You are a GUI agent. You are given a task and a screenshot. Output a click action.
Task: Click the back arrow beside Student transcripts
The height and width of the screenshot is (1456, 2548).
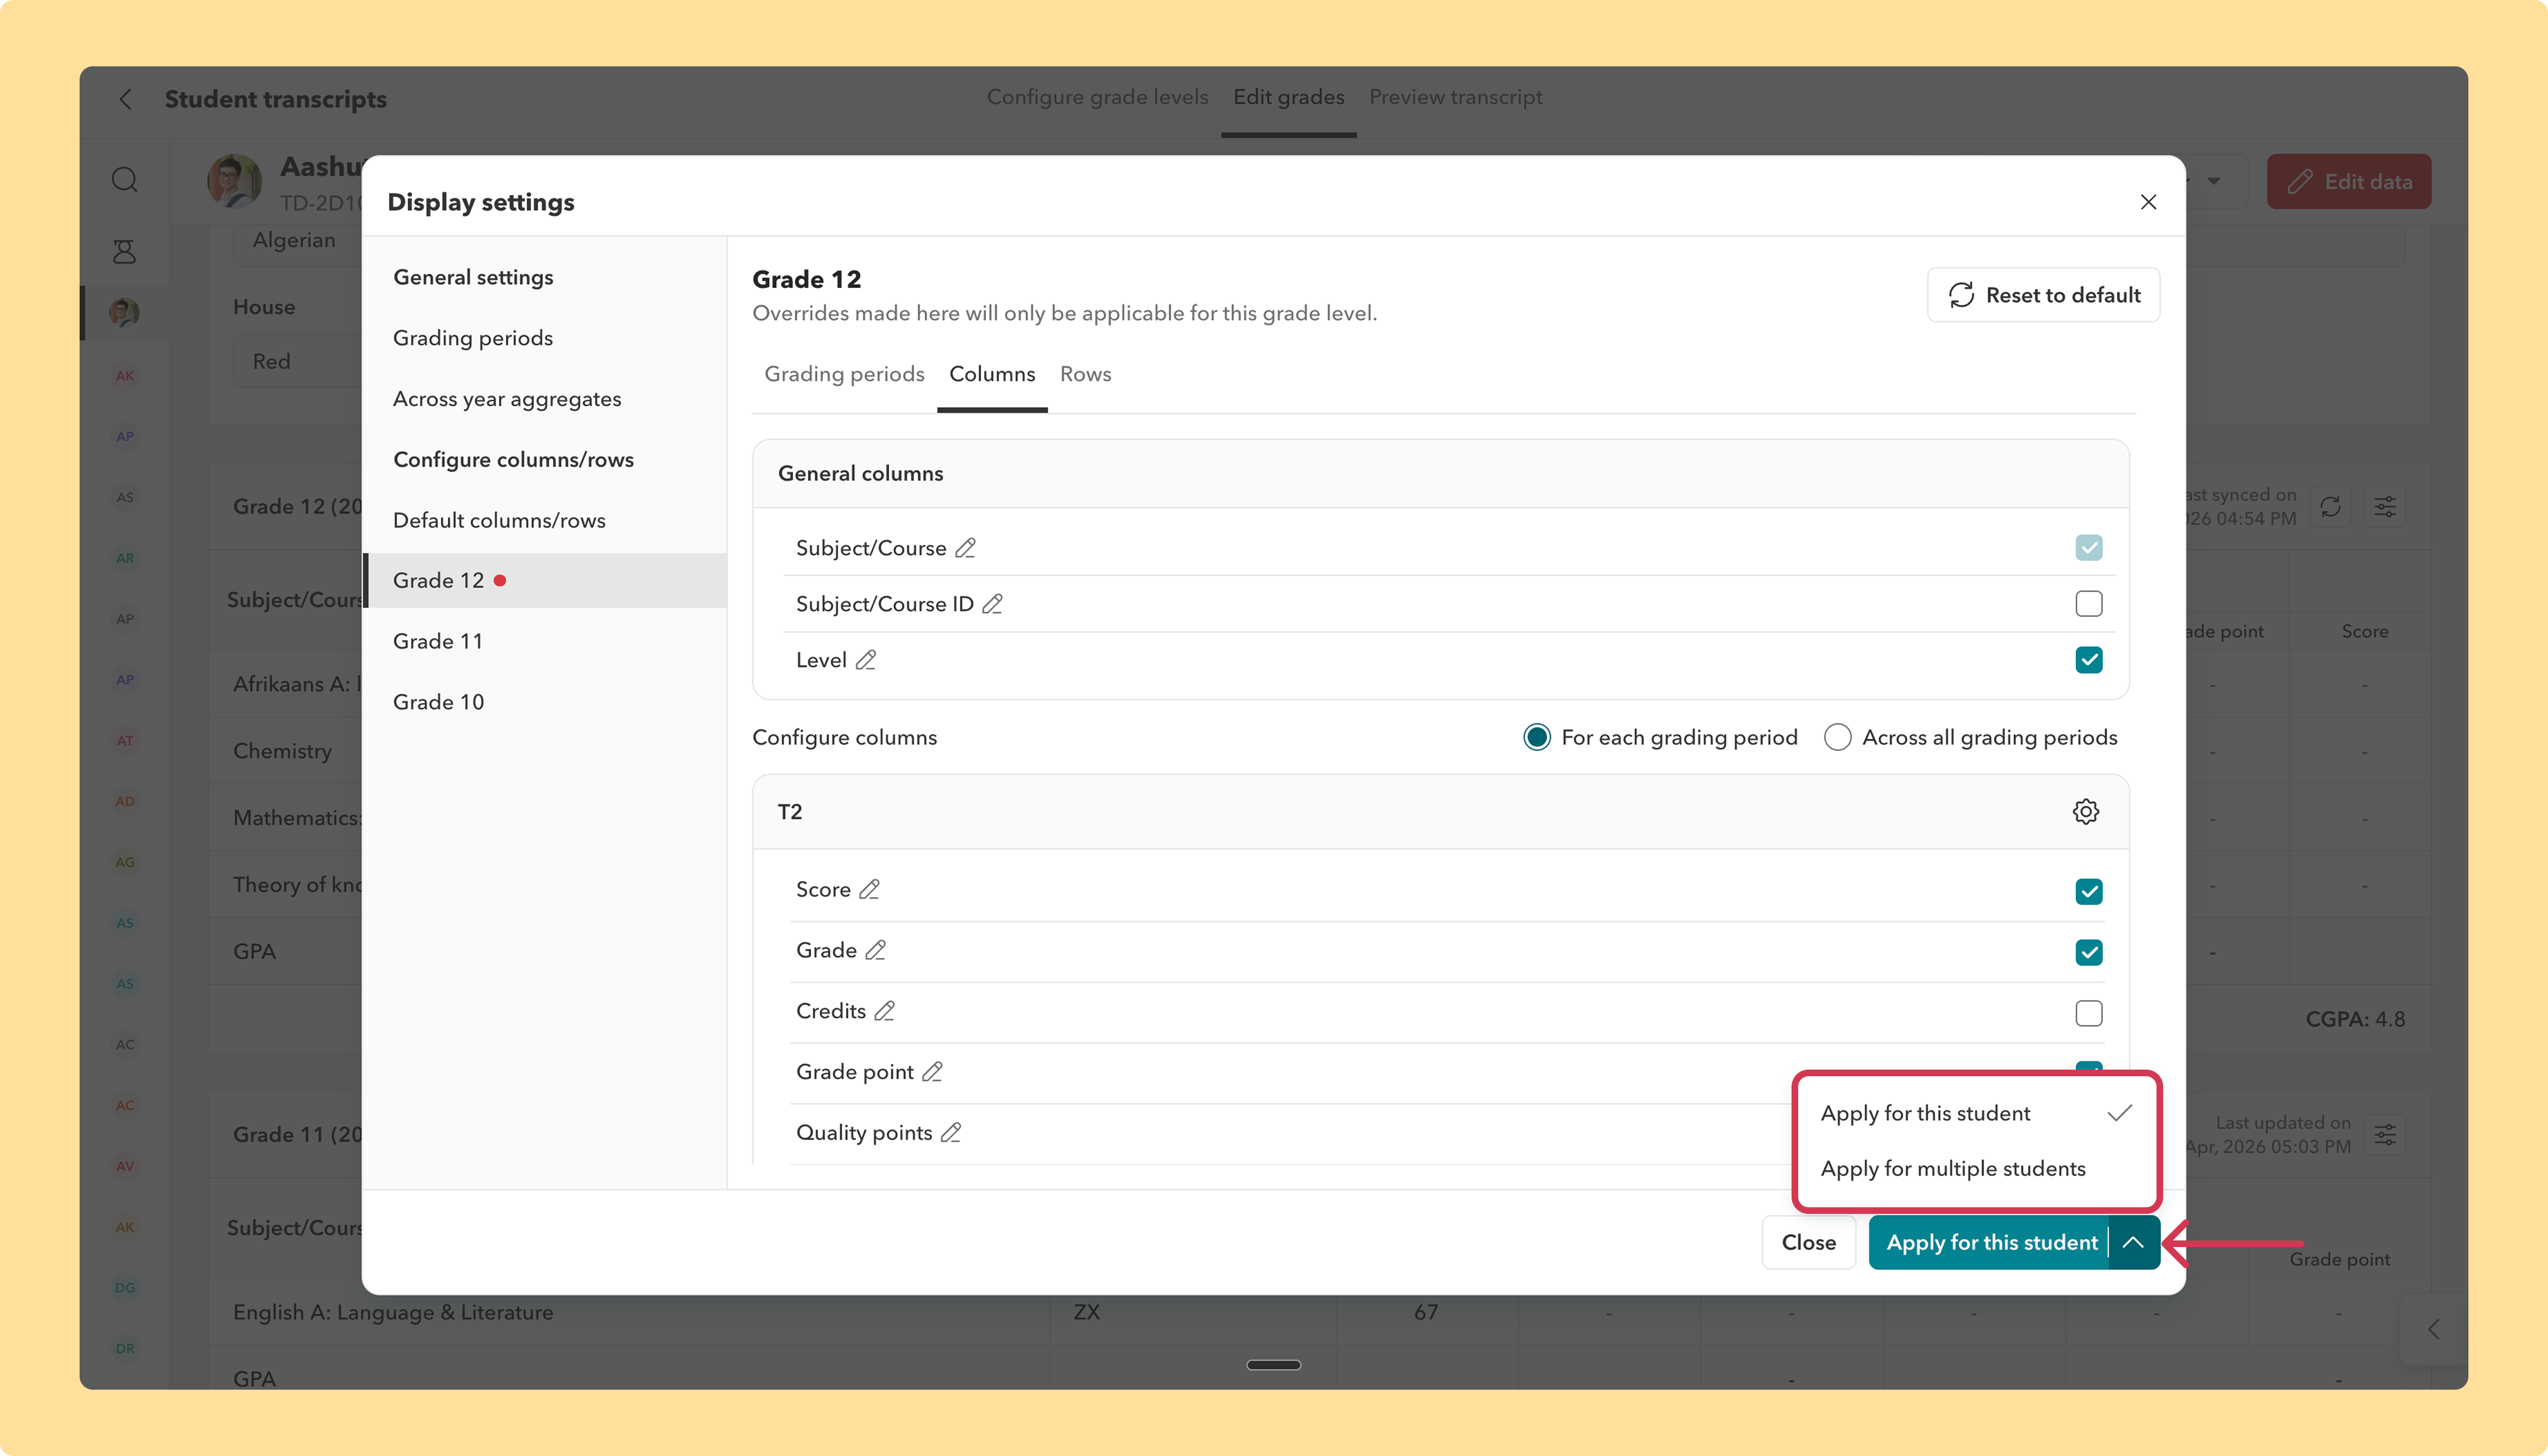125,99
